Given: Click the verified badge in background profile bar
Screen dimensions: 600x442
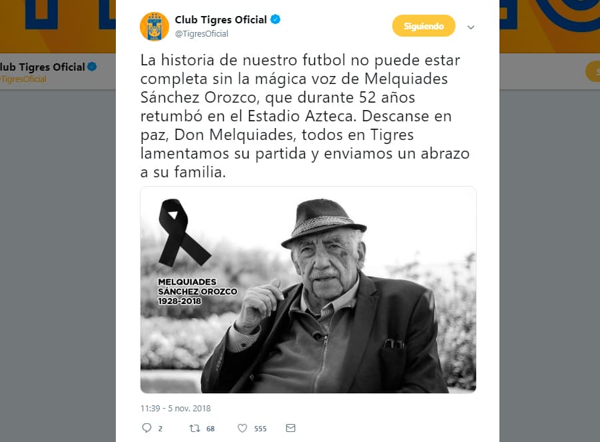Looking at the screenshot, I should pyautogui.click(x=92, y=67).
